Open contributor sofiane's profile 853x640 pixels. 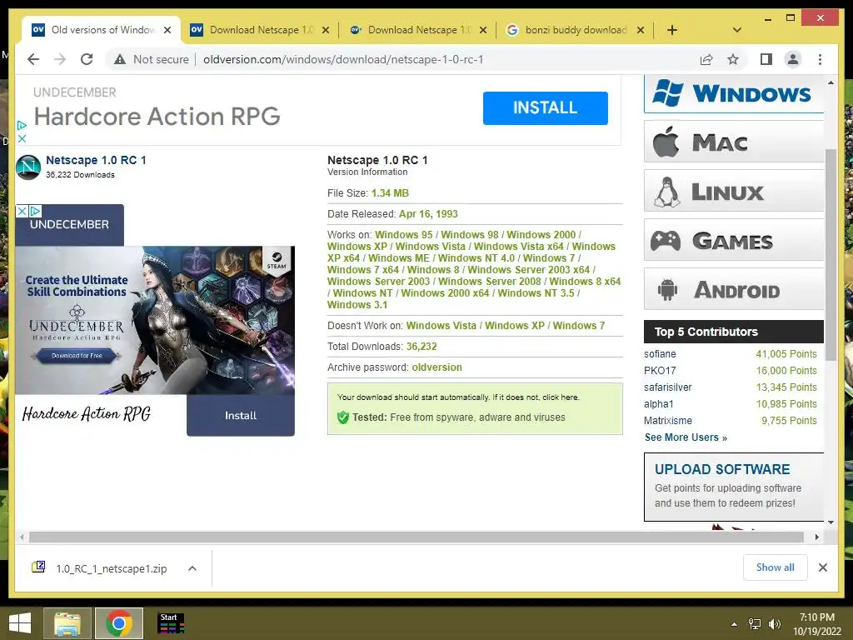(x=660, y=353)
